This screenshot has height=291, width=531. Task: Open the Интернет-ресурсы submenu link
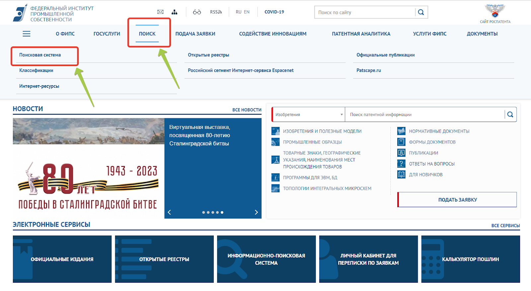tap(39, 86)
